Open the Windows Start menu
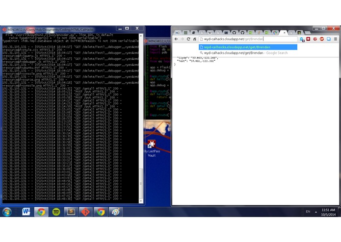The height and width of the screenshot is (242, 341). pyautogui.click(x=7, y=212)
